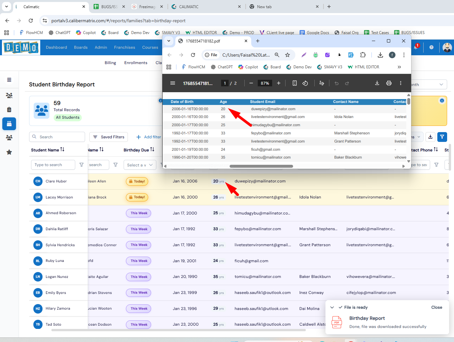Click Saved Filters button

click(109, 137)
